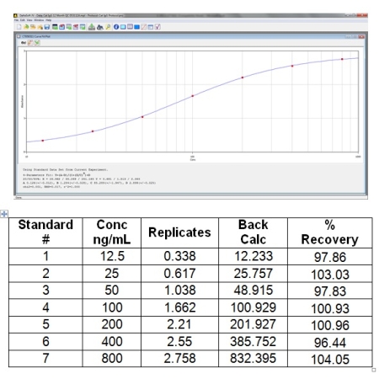Click the table resize handle at bottom-right corner
The width and height of the screenshot is (379, 379).
click(x=374, y=370)
